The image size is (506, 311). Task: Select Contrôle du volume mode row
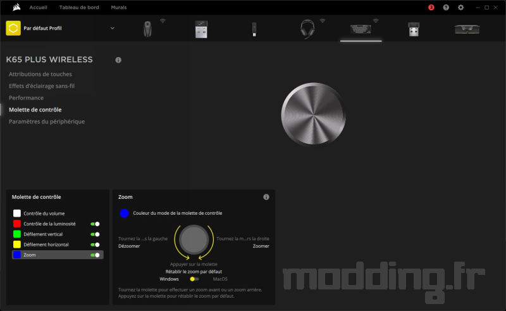[x=58, y=213]
